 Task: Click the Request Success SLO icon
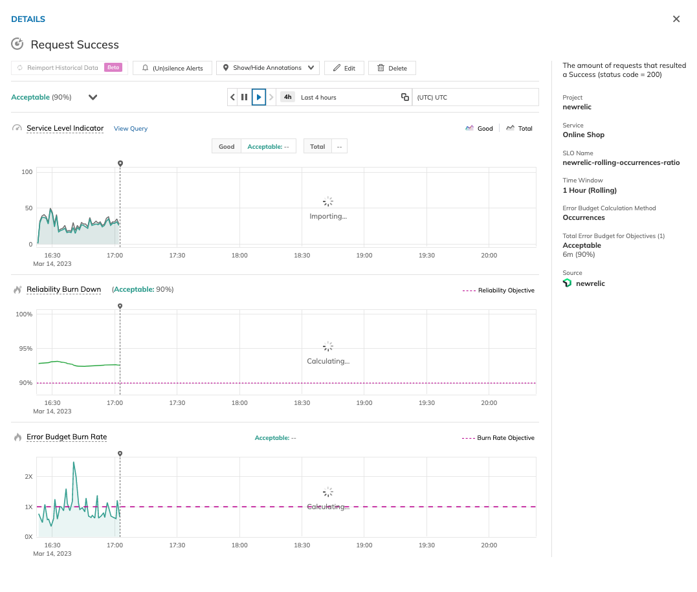click(x=17, y=45)
